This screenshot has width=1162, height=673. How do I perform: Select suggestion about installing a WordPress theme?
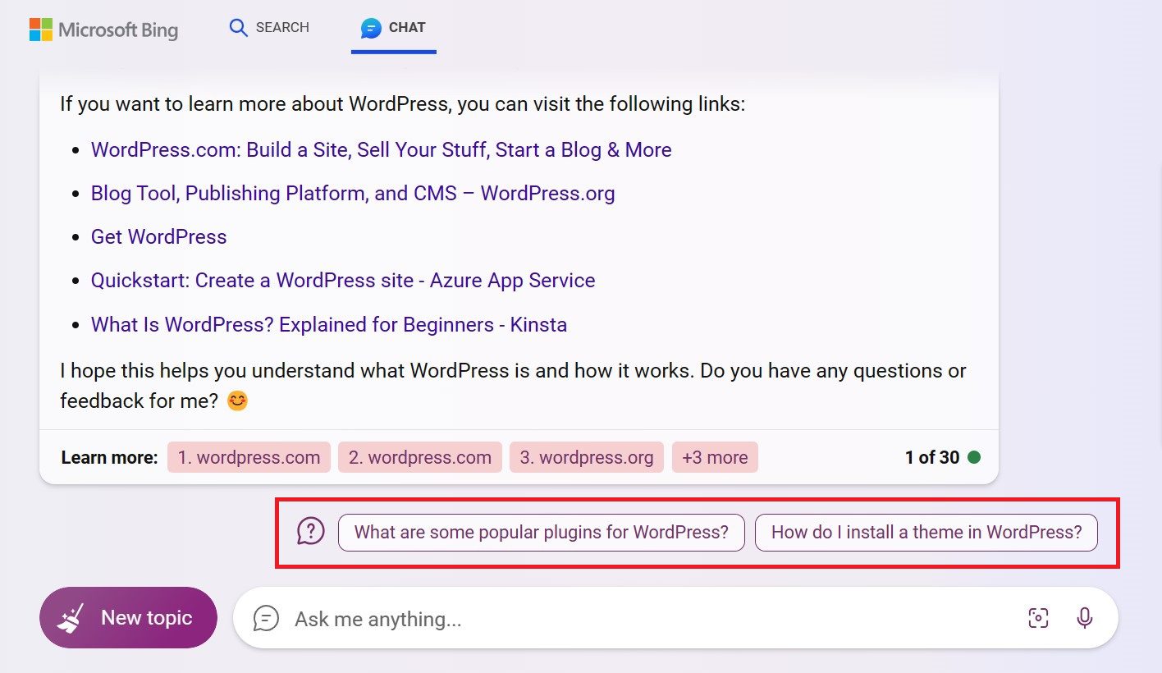(926, 532)
